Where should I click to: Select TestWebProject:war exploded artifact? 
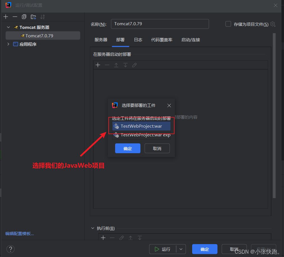click(141, 135)
